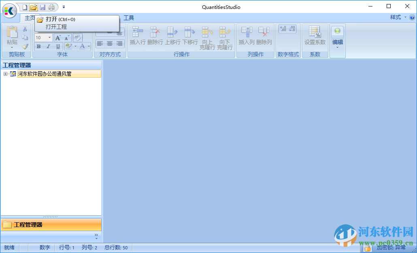Click the navigation pane splitter grip dots
Image resolution: width=417 pixels, height=253 pixels.
point(51,217)
